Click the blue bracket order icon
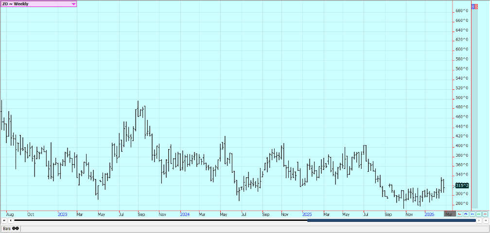The height and width of the screenshot is (233, 490). coord(466,214)
